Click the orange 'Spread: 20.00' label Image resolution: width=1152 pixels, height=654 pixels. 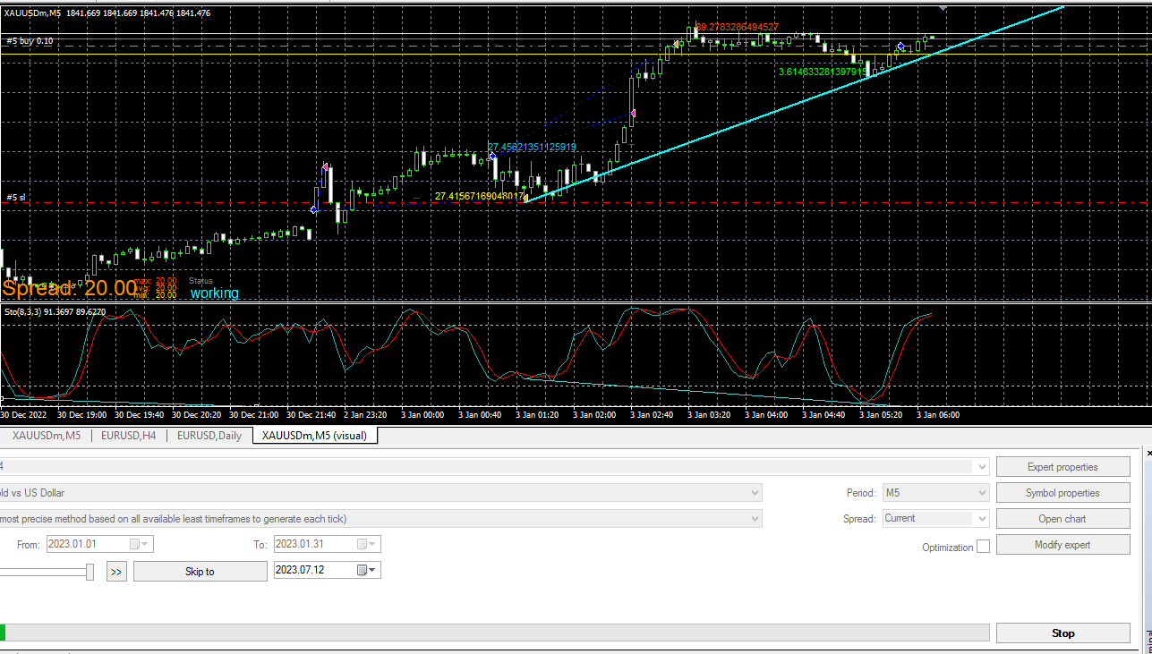click(70, 288)
